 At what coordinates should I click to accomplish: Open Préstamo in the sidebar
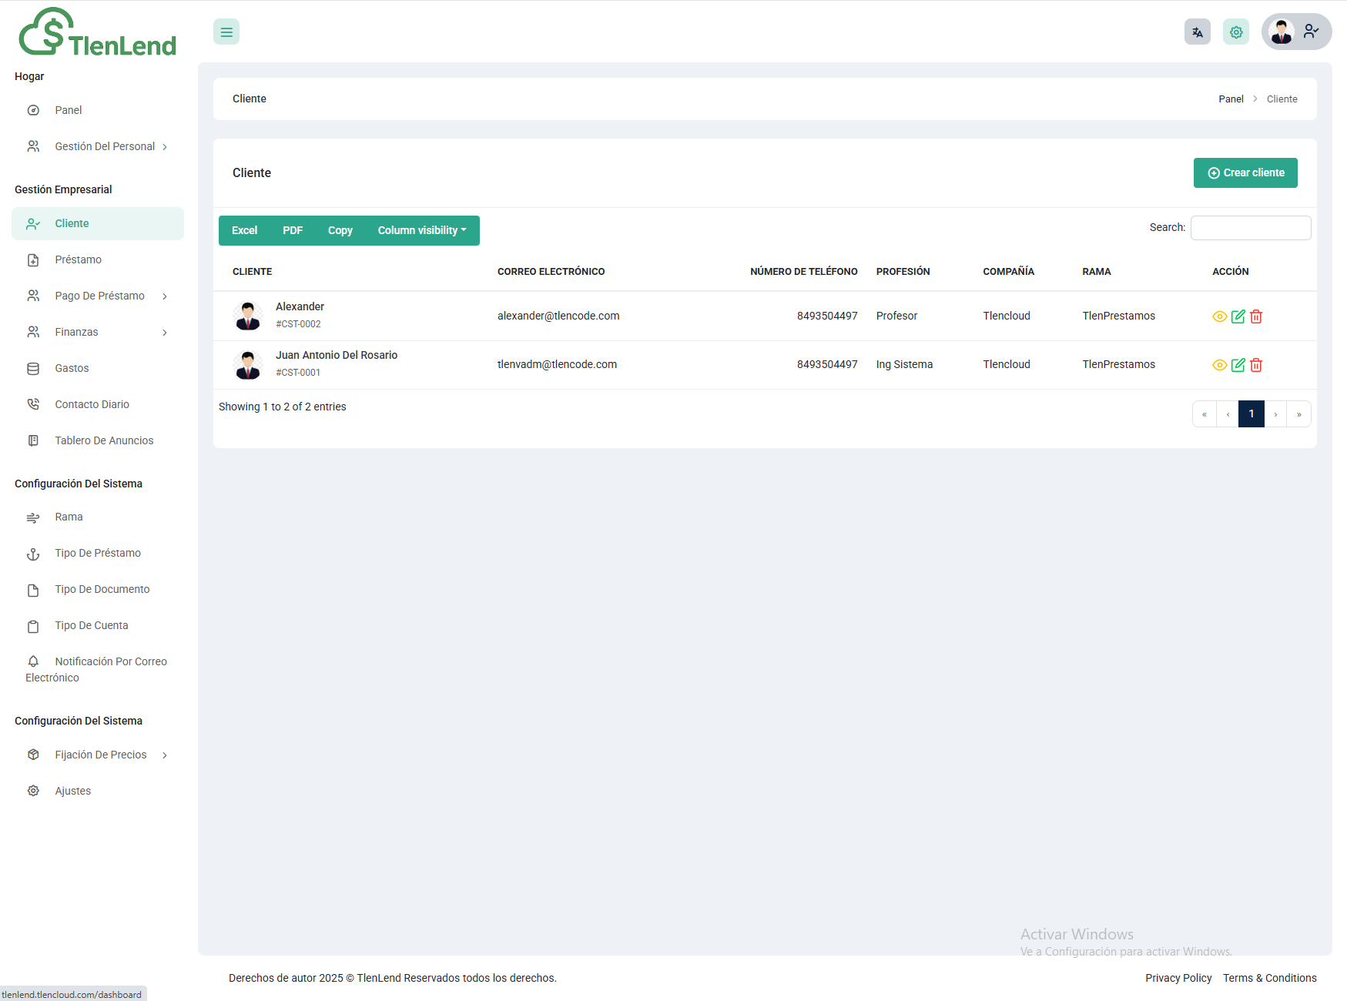(78, 259)
